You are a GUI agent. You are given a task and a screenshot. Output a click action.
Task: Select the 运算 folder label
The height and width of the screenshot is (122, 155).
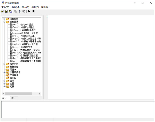tap(12, 87)
